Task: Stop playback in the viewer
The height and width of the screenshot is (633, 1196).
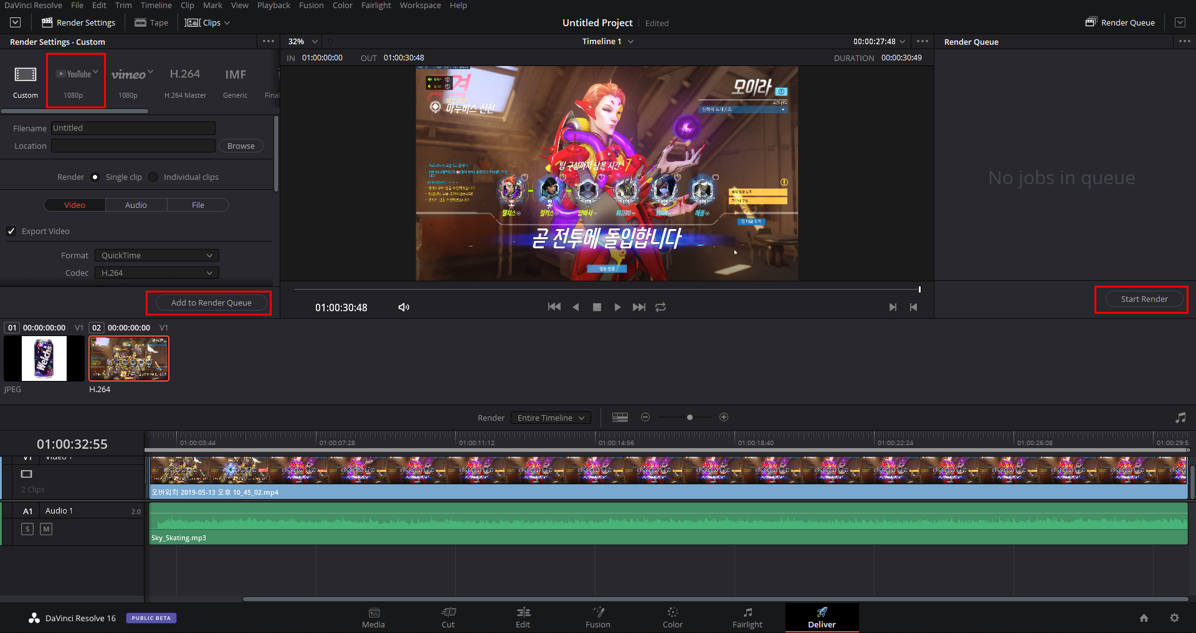Action: tap(597, 307)
